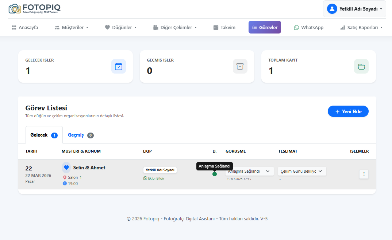Open the three-dot actions menu for the task
Screen dimensions: 392x240
pyautogui.click(x=364, y=174)
